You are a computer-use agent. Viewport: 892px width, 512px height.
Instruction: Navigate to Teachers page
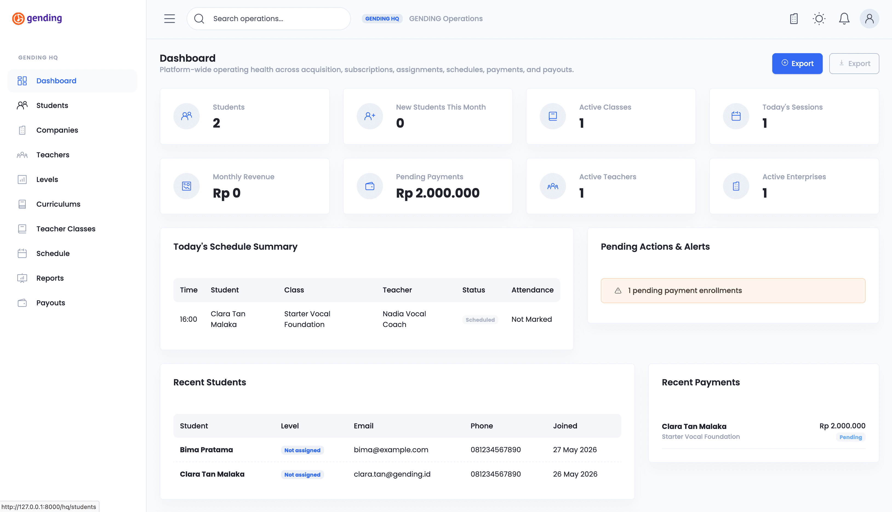(x=72, y=155)
